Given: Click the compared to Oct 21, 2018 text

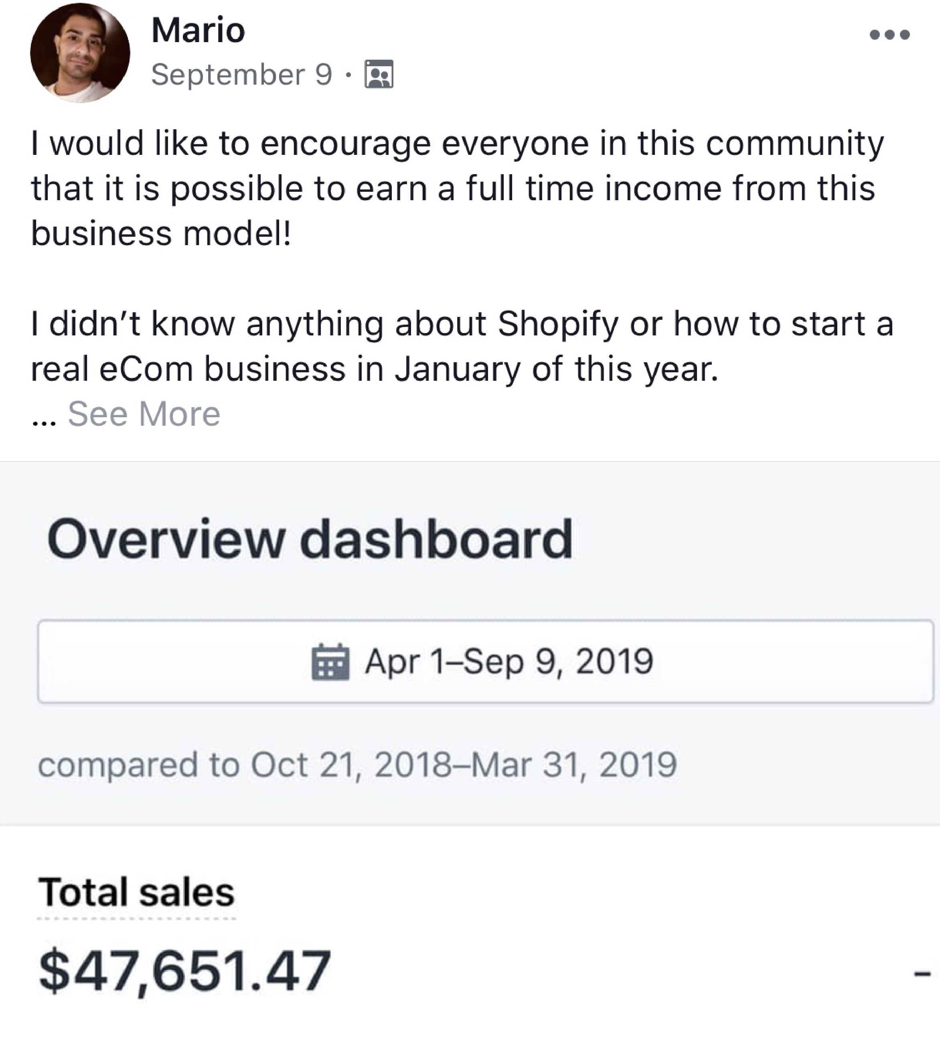Looking at the screenshot, I should tap(357, 765).
